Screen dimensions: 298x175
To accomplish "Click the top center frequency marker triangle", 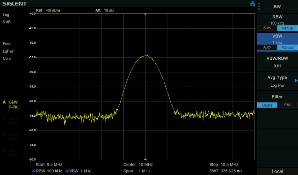I will coord(145,14).
